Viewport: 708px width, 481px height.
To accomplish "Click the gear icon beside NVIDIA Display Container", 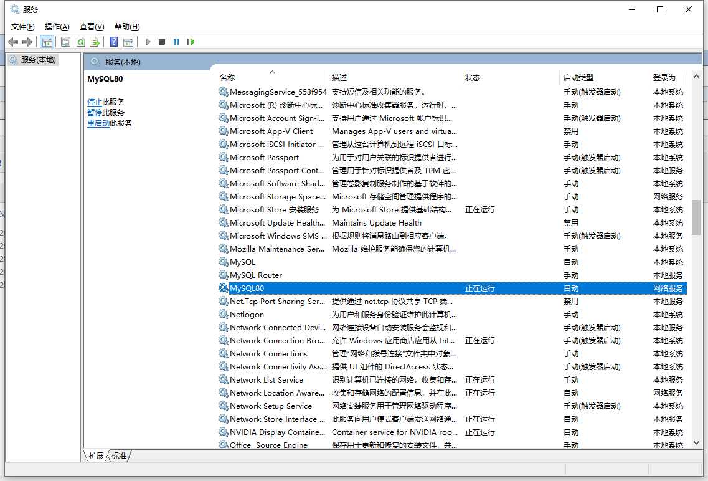I will 223,432.
